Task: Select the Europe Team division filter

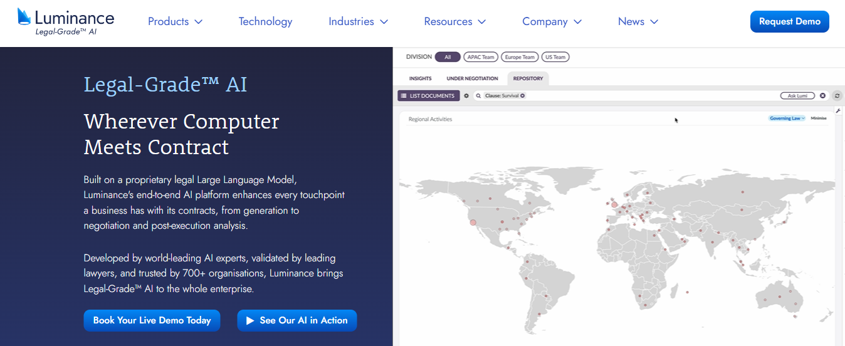Action: tap(520, 57)
